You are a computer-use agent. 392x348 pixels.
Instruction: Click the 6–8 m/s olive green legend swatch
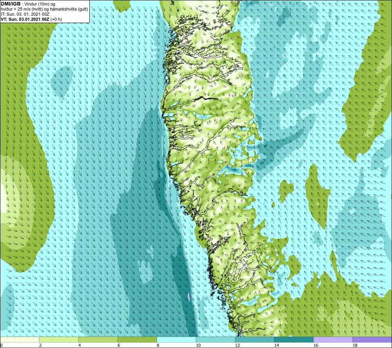tap(137, 340)
